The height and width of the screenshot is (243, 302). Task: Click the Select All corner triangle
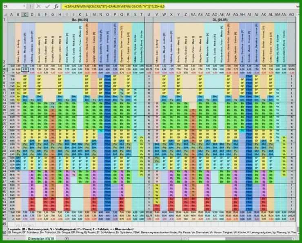4,14
